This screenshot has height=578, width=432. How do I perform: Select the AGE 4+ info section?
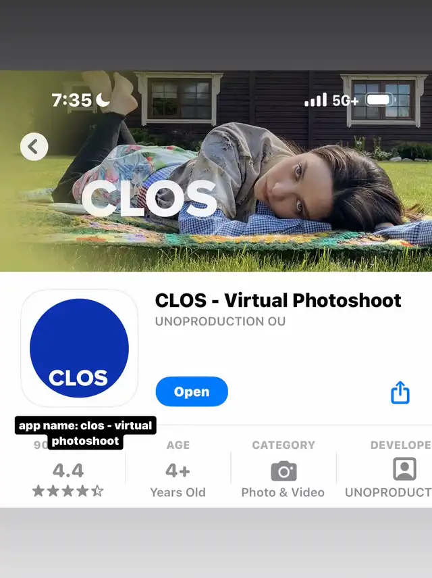pyautogui.click(x=178, y=469)
